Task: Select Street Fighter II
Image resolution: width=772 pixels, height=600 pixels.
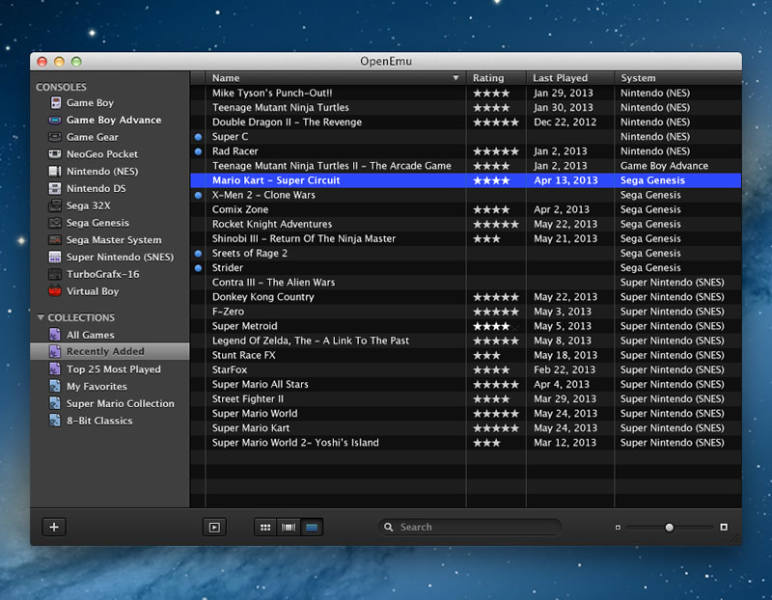Action: click(x=248, y=398)
